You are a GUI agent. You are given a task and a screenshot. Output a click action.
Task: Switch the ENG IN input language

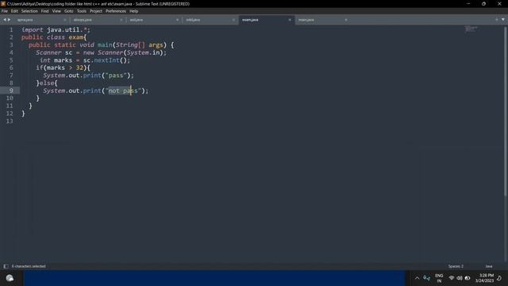[x=439, y=278]
